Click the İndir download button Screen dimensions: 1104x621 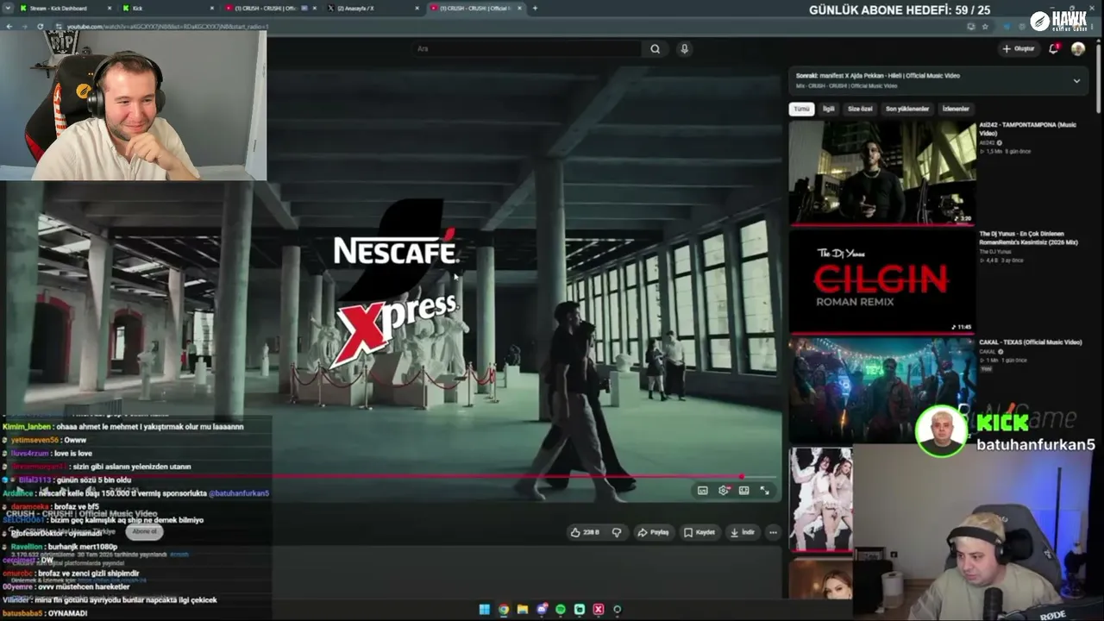(x=741, y=532)
